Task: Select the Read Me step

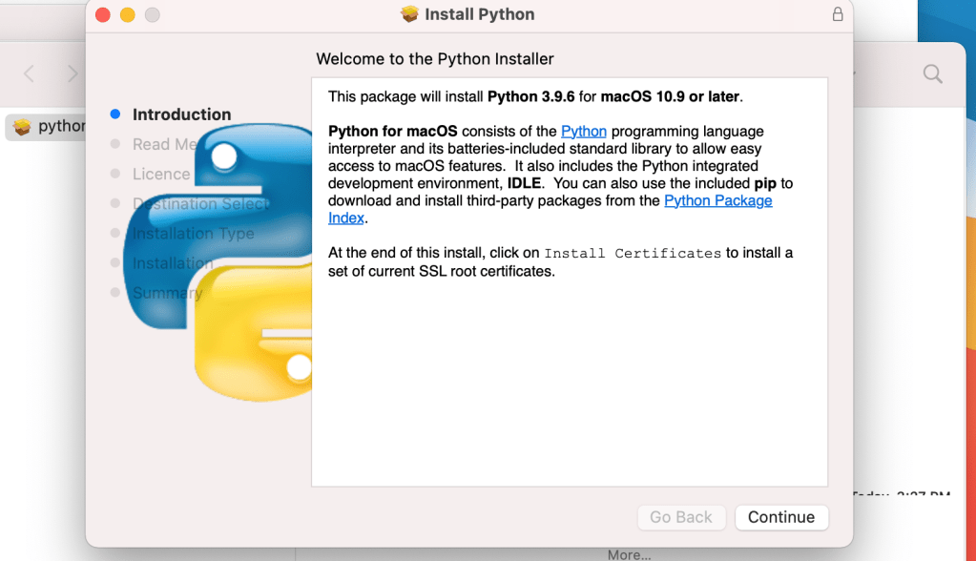Action: pyautogui.click(x=163, y=144)
